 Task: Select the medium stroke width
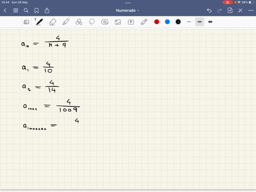coord(199,22)
